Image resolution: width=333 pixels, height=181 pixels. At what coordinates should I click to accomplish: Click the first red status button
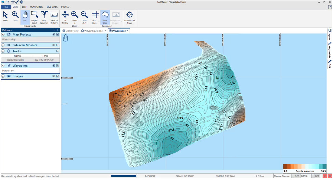tap(325, 176)
